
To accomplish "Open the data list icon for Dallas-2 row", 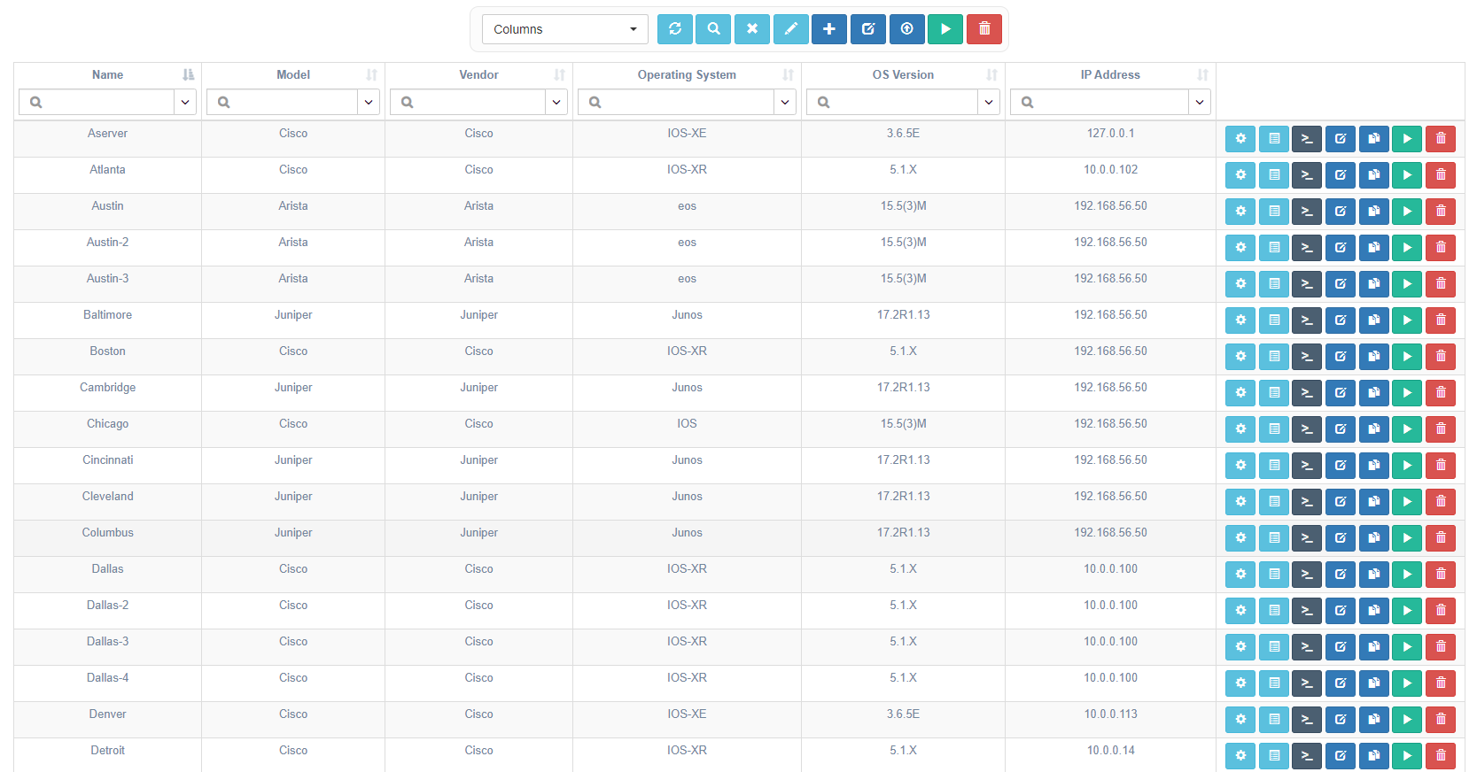I will 1274,611.
